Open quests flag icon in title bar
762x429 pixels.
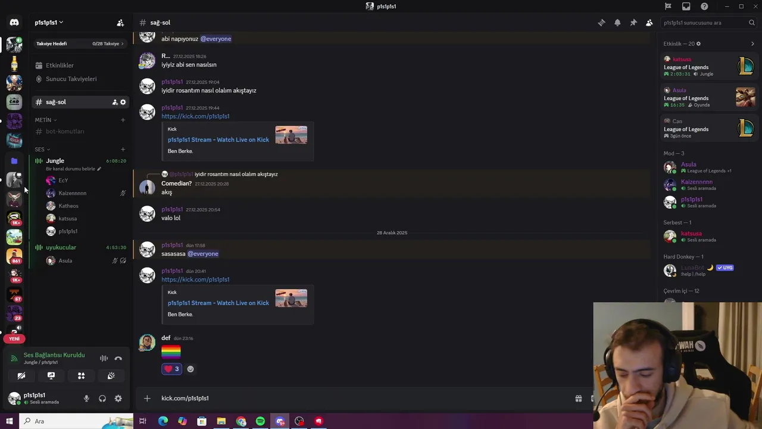coord(668,7)
